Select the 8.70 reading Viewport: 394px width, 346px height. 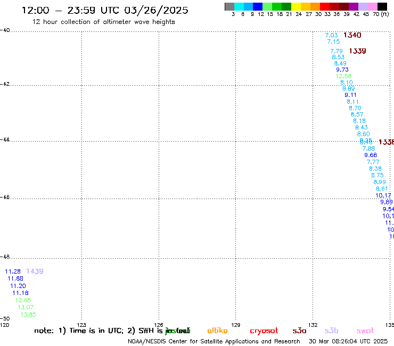point(355,108)
